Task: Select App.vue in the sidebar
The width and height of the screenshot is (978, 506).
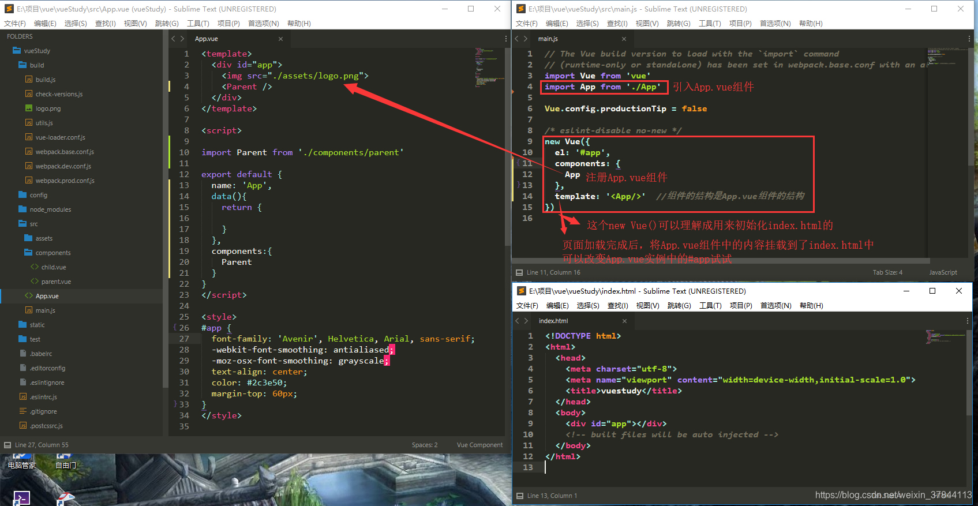Action: coord(47,296)
